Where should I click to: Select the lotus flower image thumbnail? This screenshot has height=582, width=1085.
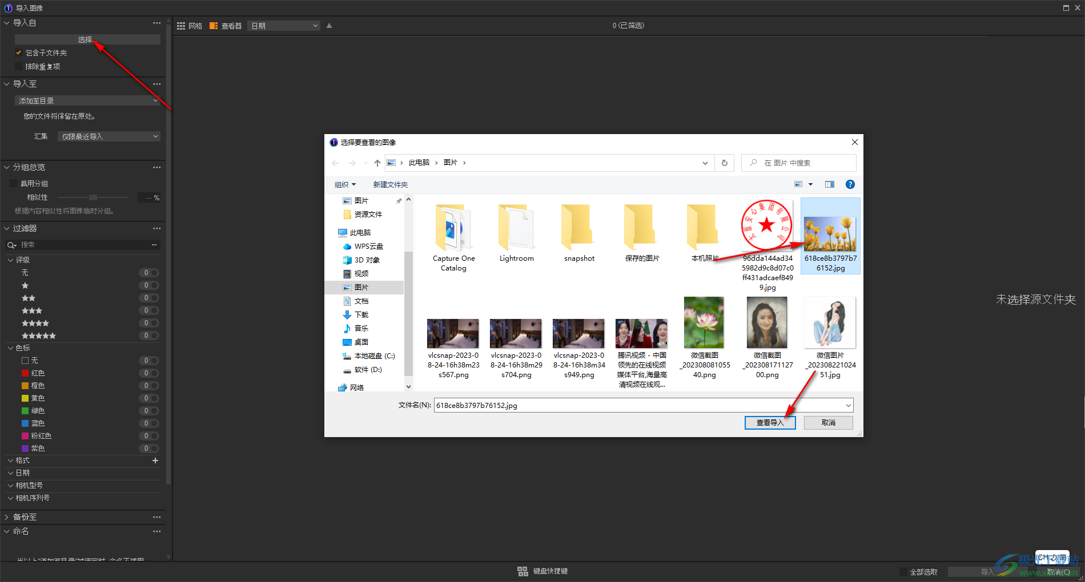[x=704, y=323]
